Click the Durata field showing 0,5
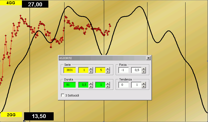Image resolution: width=208 pixels, height=122 pixels. (x=84, y=85)
